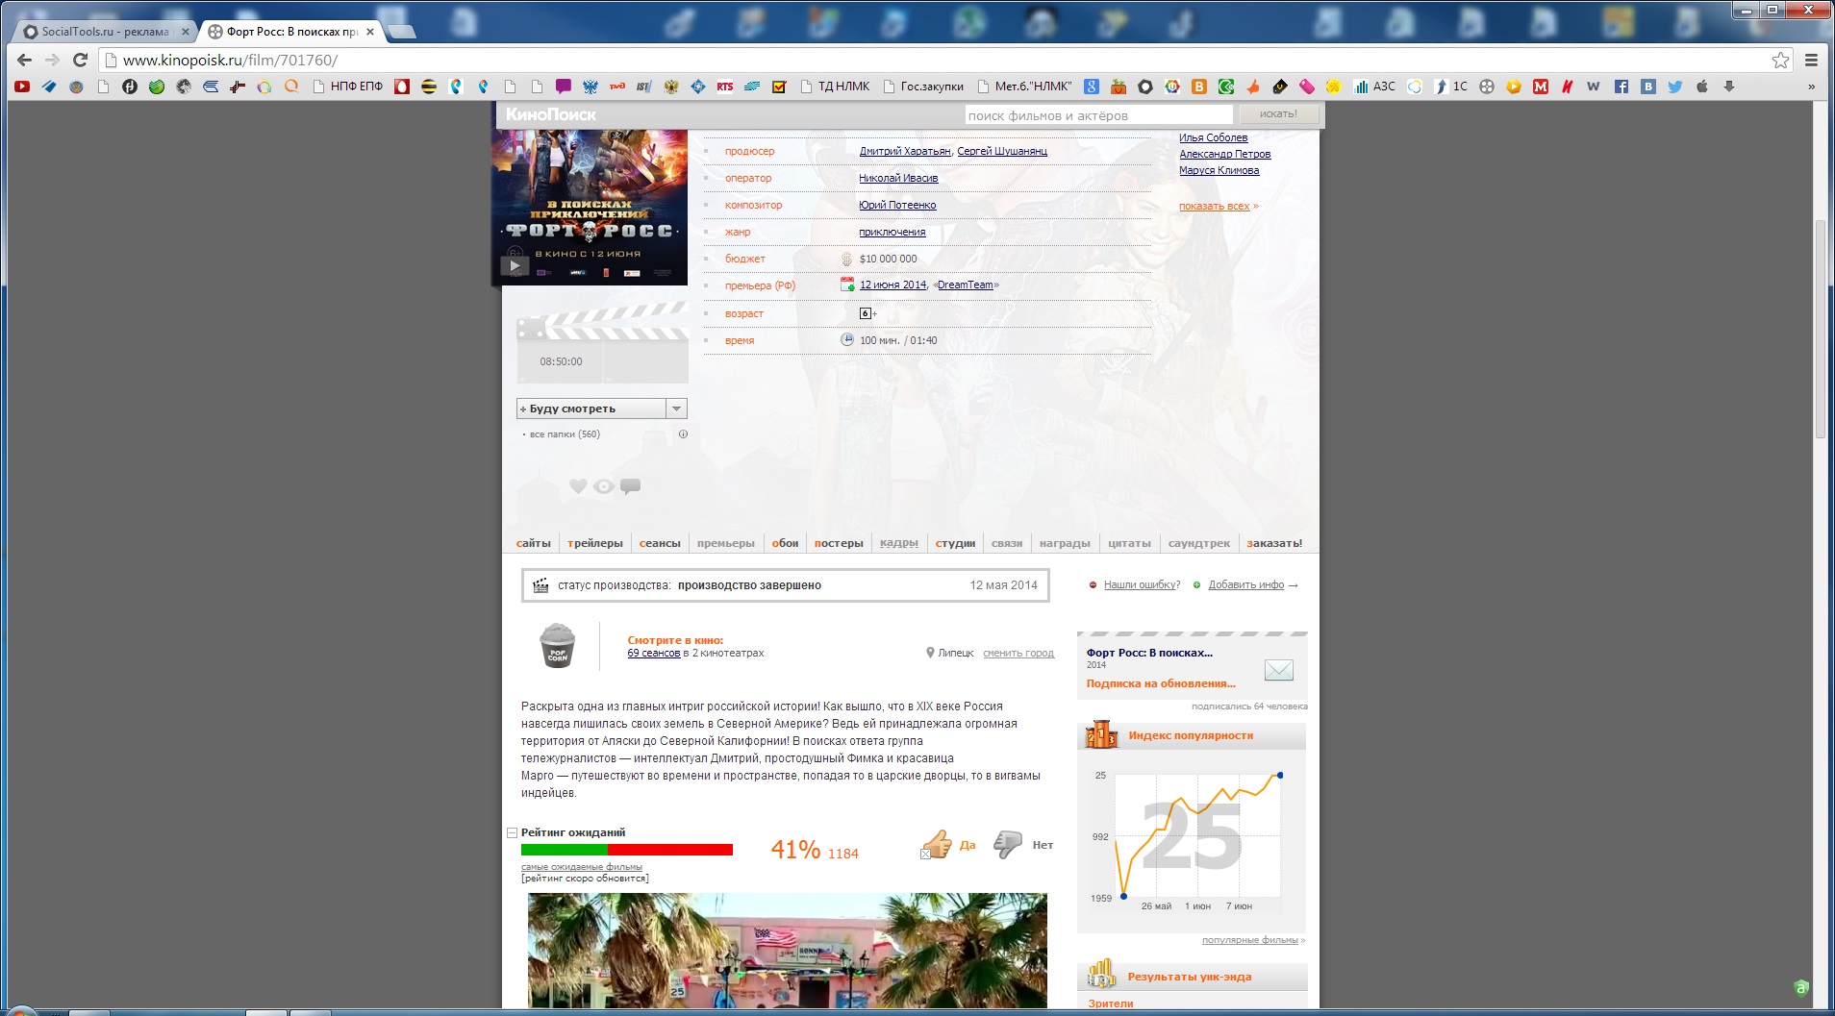Toggle the eye watched icon
The width and height of the screenshot is (1835, 1016).
point(604,486)
